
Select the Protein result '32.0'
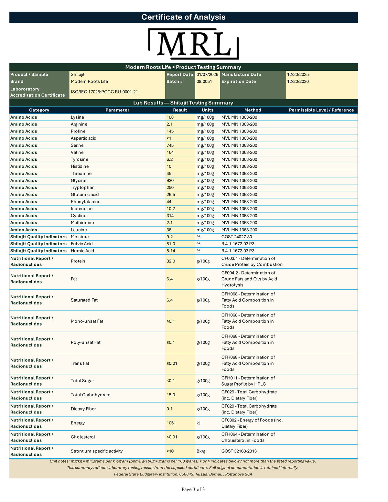coord(171,261)
